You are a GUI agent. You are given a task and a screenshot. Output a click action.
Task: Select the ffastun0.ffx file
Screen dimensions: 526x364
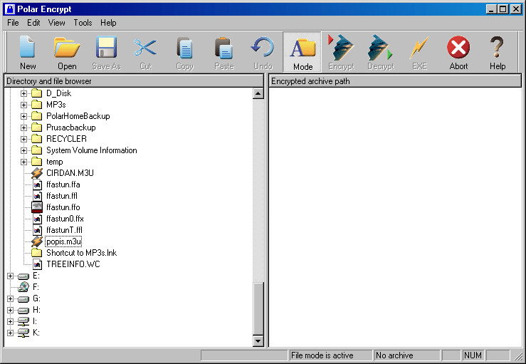tap(65, 219)
